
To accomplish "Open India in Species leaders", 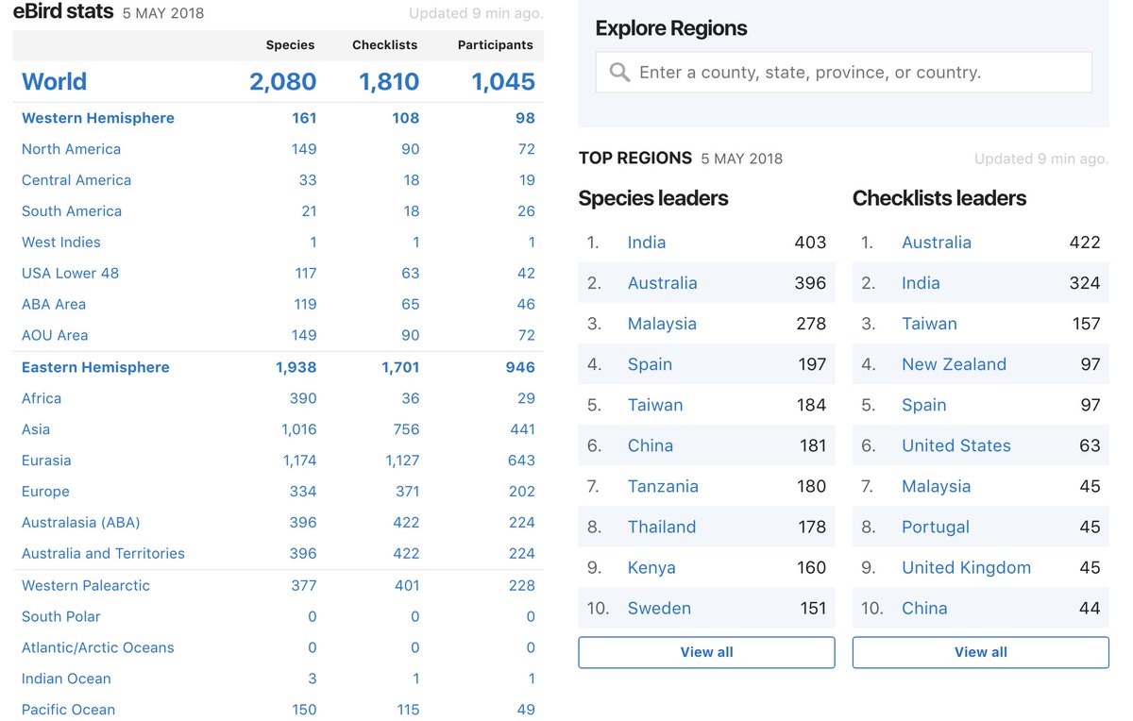I will (647, 243).
